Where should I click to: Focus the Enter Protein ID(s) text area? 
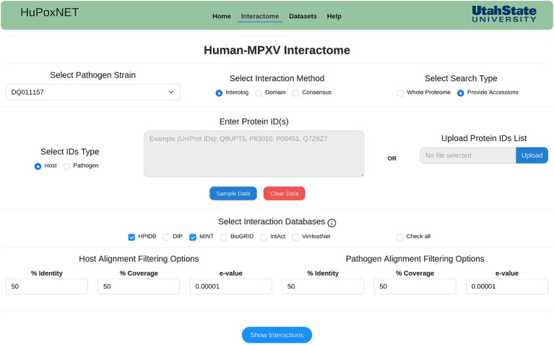(254, 153)
